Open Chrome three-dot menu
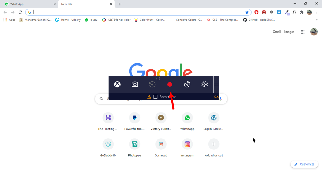This screenshot has height=171, width=322. (317, 12)
